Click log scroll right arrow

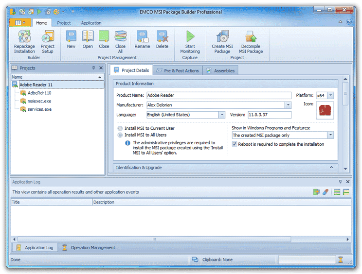point(347,239)
